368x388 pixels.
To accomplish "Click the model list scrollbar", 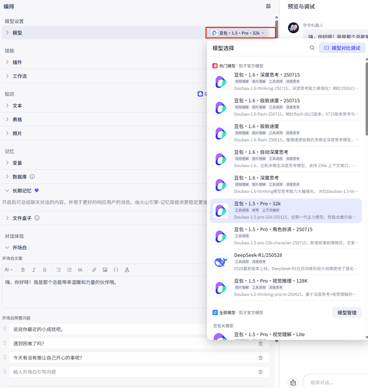I will pyautogui.click(x=367, y=99).
